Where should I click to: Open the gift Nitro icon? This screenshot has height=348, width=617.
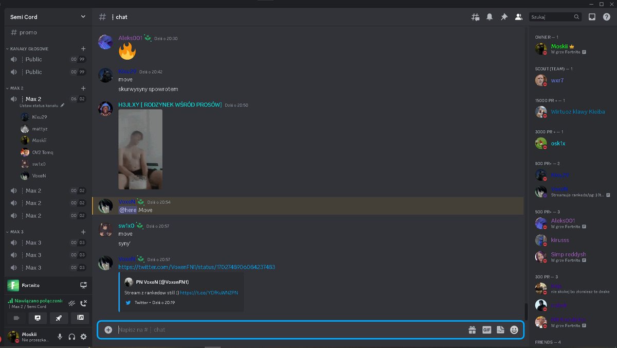click(472, 330)
